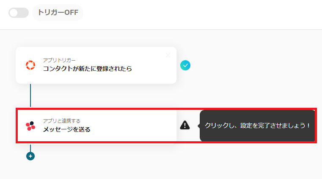This screenshot has width=322, height=179.
Task: Click the メッセージを送る title text
Action: click(x=67, y=129)
